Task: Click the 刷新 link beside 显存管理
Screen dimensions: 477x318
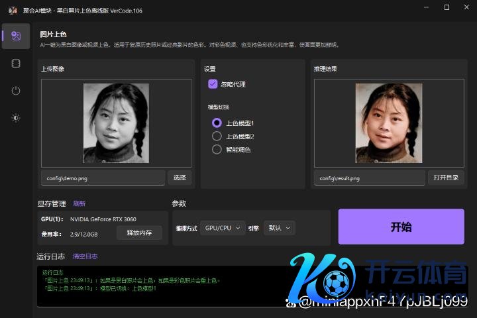Action: tap(79, 203)
